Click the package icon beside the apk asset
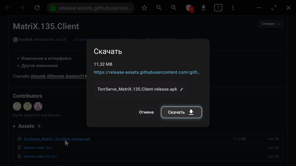 click(19, 139)
